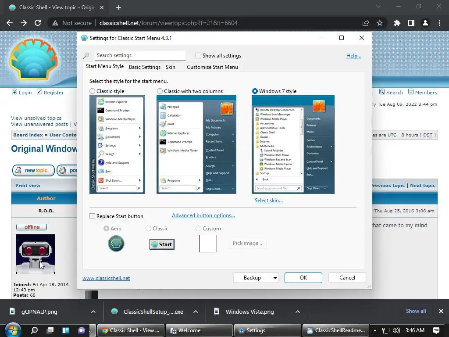Screen dimensions: 449x337
Task: Click the Chrome back arrow
Action: coord(10,23)
